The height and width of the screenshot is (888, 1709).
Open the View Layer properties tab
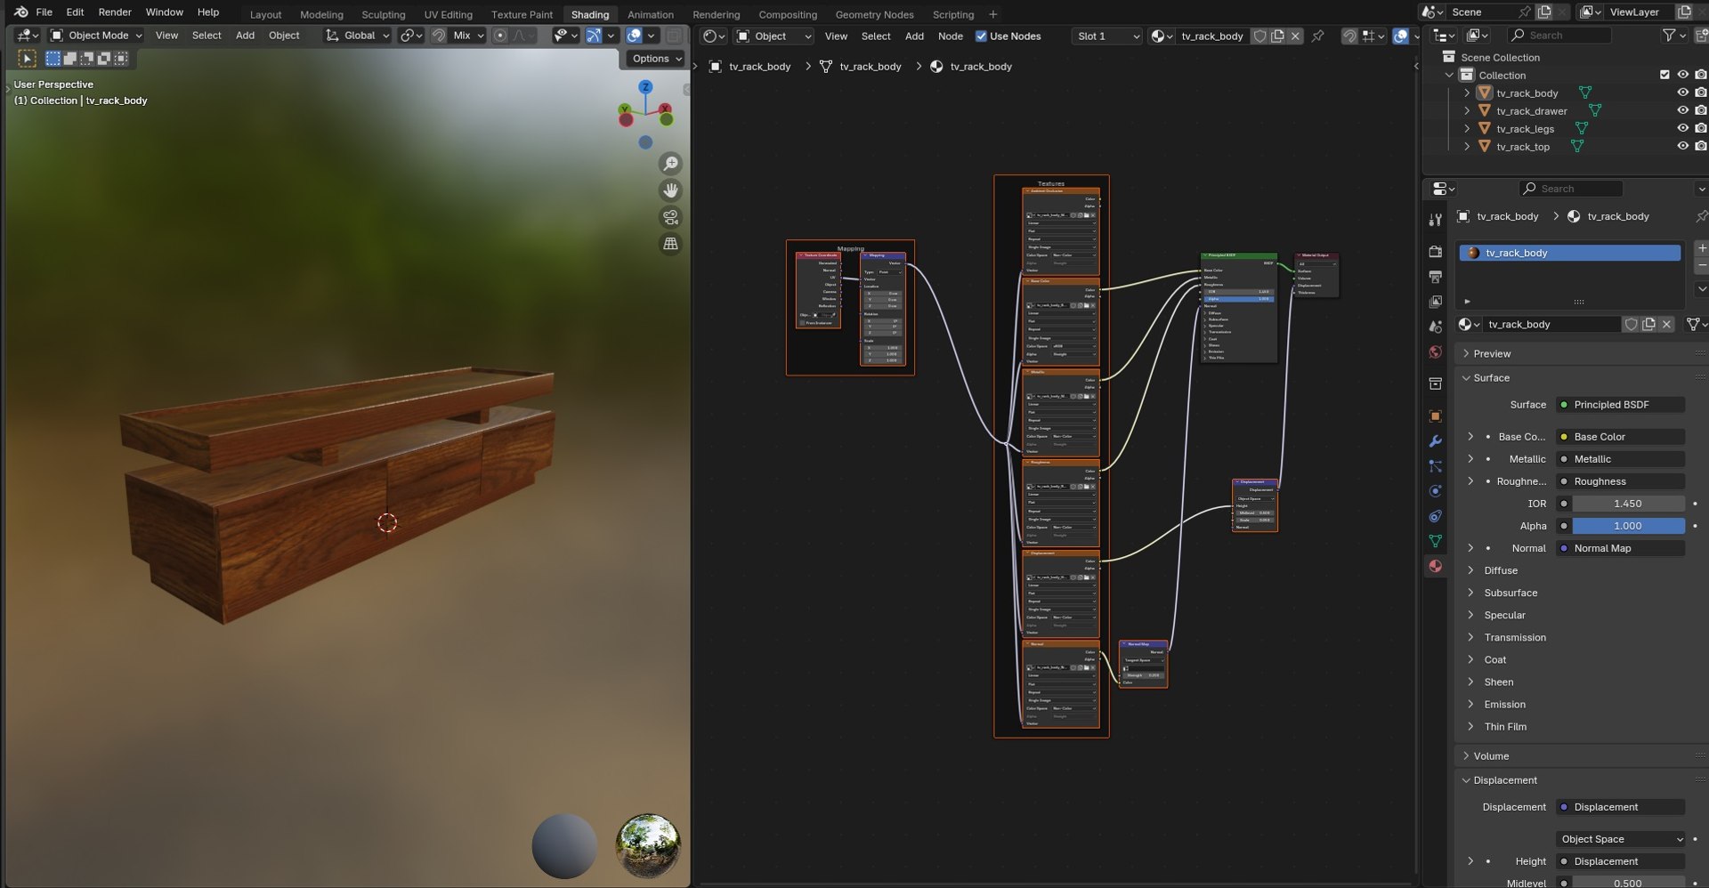[x=1435, y=302]
